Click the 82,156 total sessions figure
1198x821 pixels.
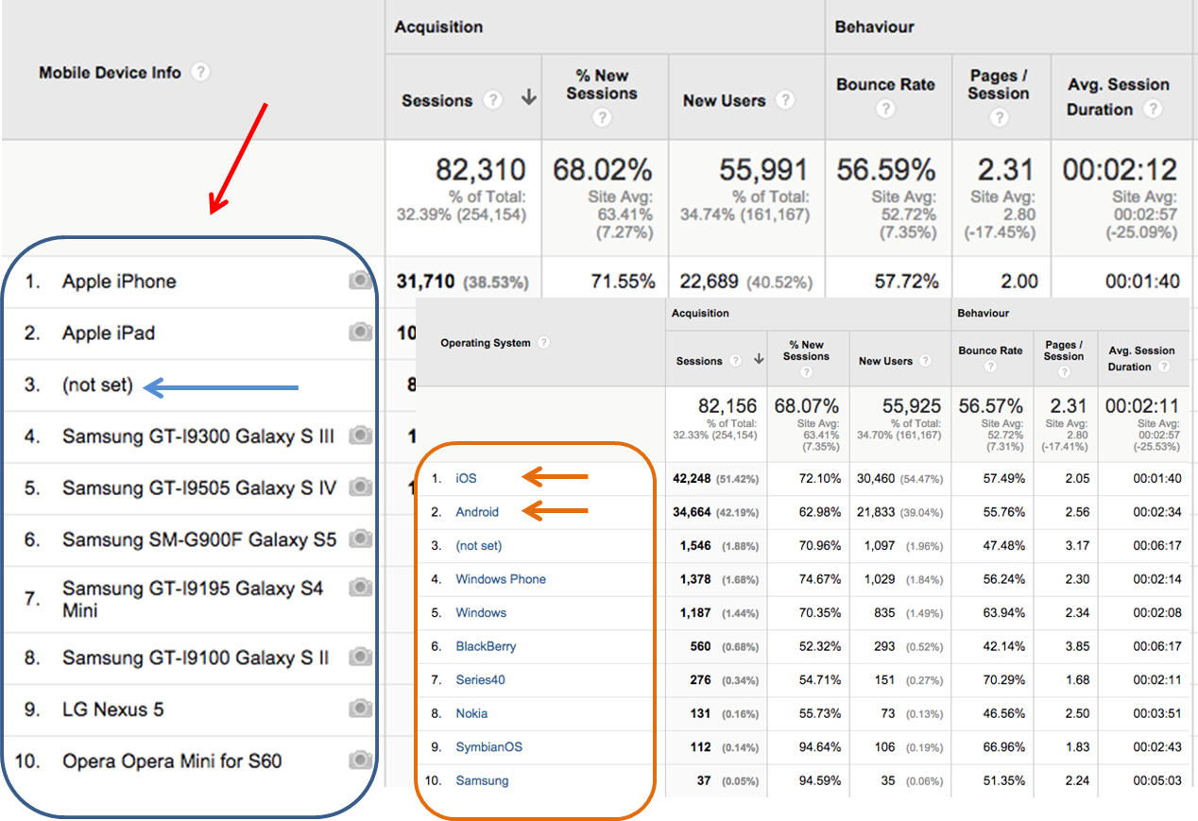coord(727,406)
